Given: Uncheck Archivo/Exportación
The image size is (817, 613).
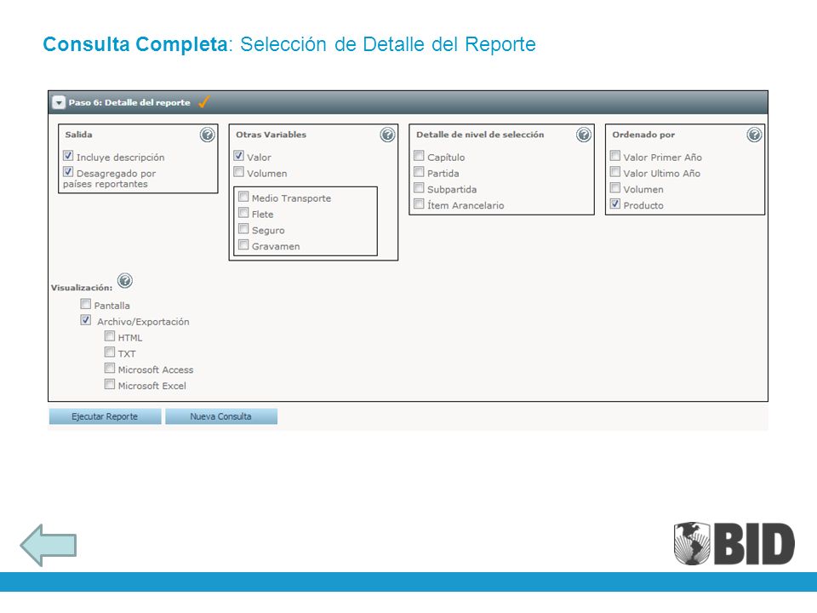Looking at the screenshot, I should pos(86,320).
